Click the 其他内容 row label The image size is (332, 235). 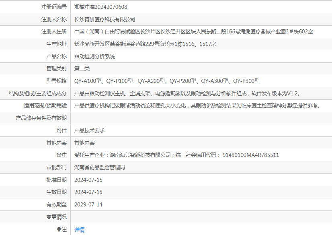click(x=57, y=143)
